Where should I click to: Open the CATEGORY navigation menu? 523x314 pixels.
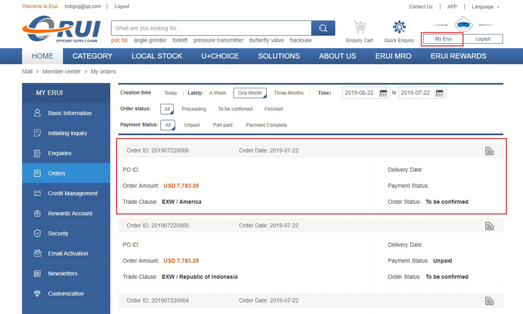93,56
